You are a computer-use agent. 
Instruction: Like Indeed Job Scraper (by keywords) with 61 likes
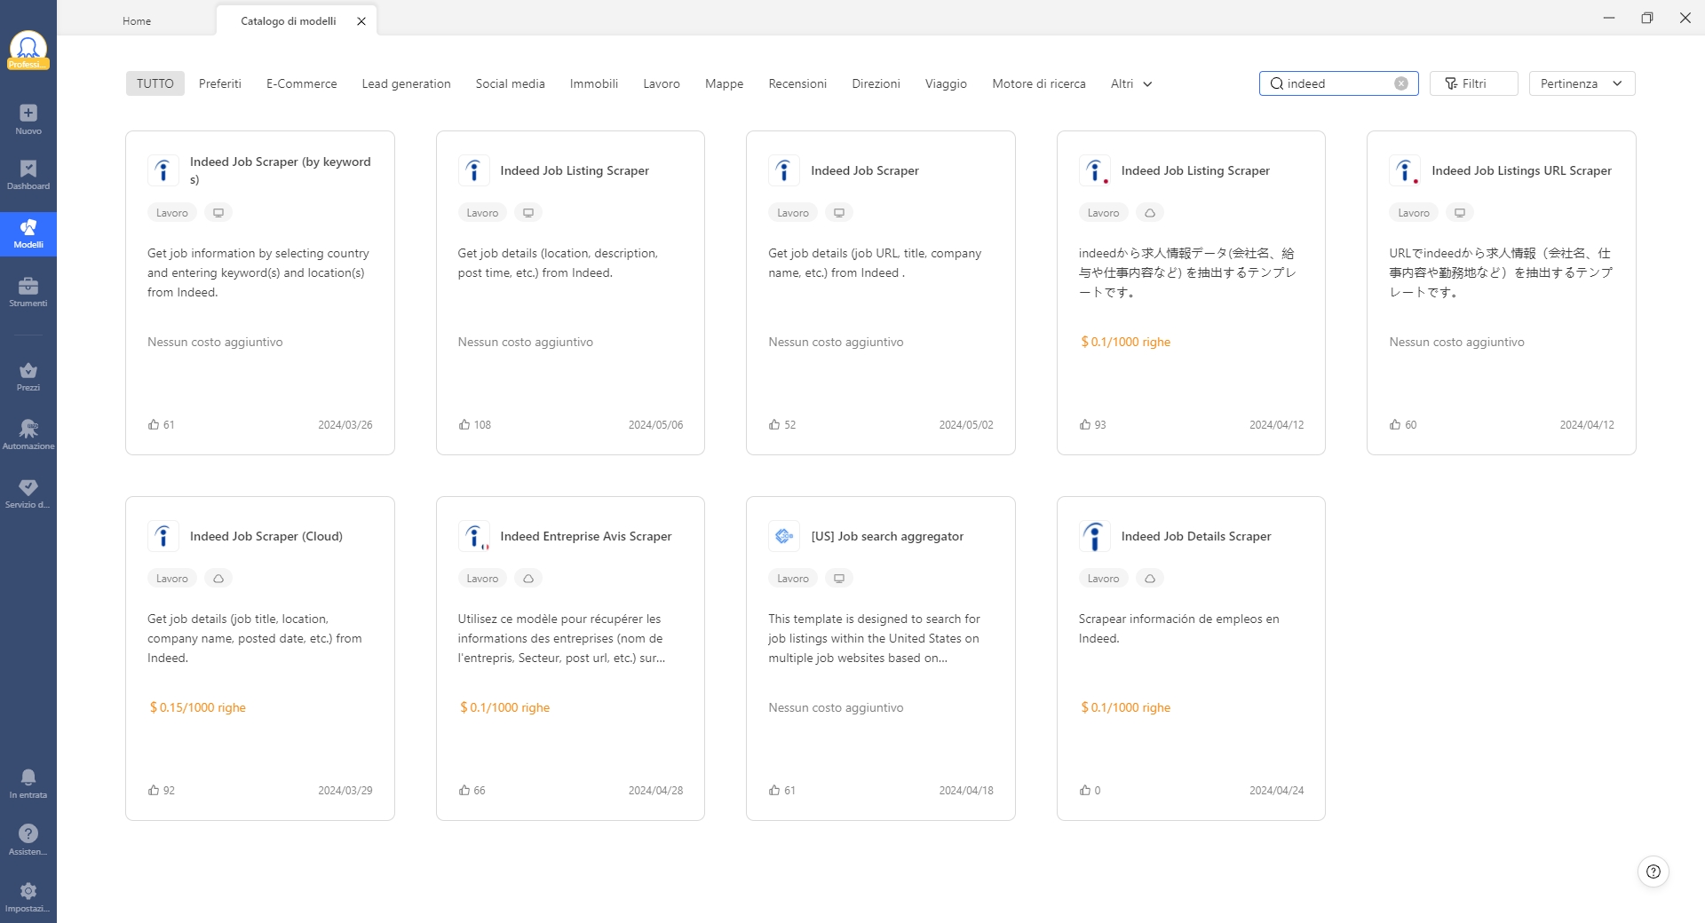(x=154, y=424)
